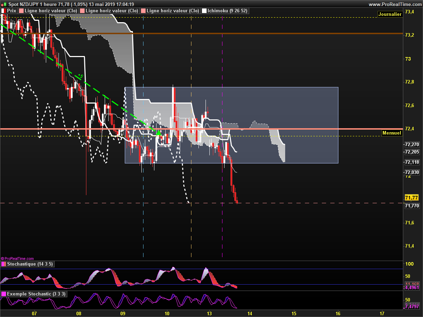Screen dimensions: 423x317
Task: Click the 72,8 price axis value
Action: 410,82
